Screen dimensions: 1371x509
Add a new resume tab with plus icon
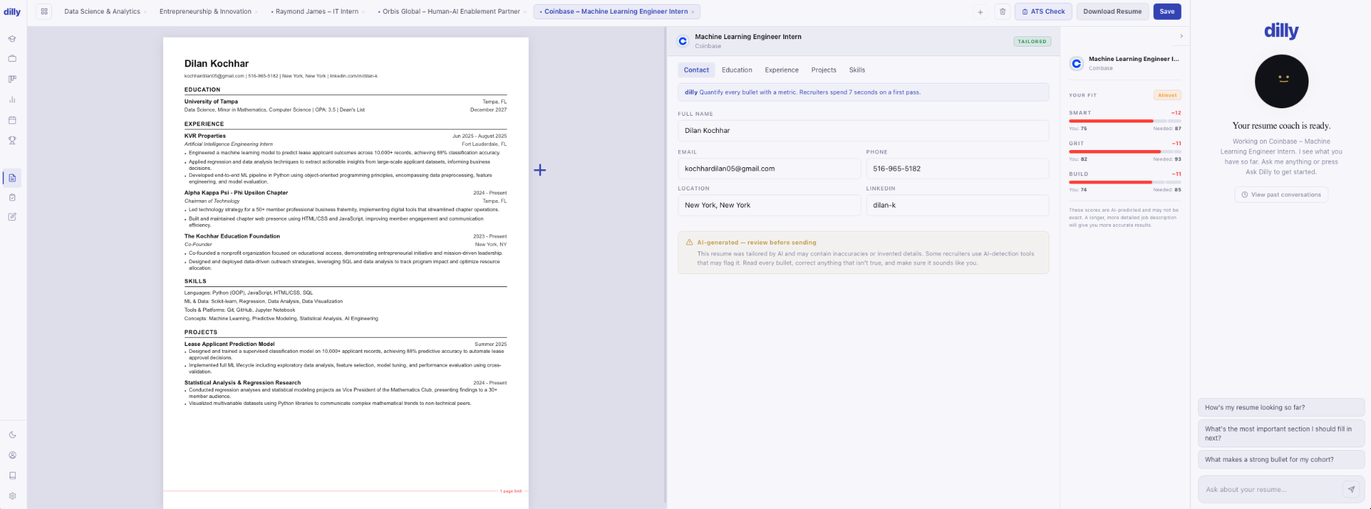click(980, 12)
